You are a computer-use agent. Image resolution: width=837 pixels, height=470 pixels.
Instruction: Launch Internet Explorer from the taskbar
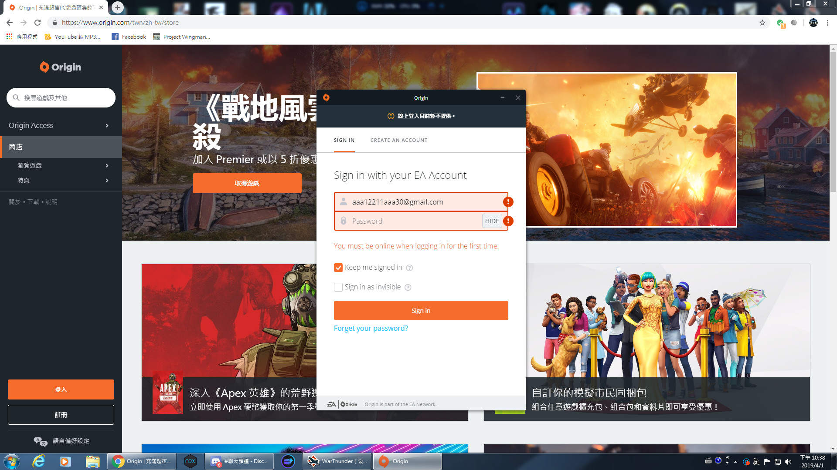point(39,461)
